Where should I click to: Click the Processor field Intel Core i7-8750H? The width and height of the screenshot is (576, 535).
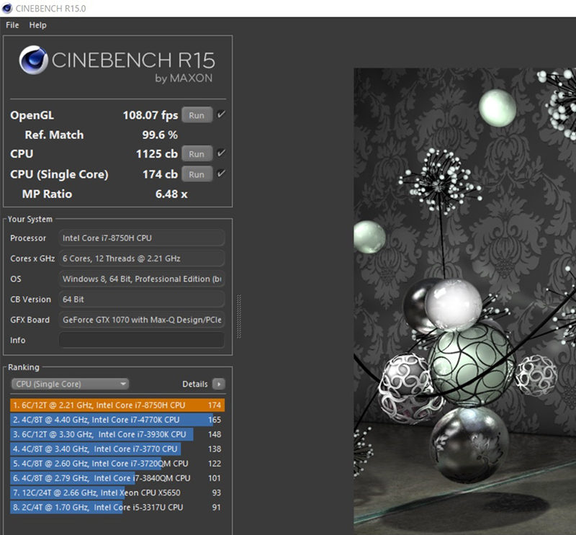pos(142,238)
